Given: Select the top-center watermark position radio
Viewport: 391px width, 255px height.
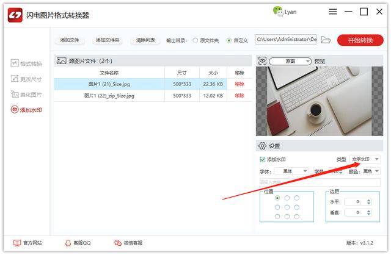Looking at the screenshot, I should click(x=287, y=198).
